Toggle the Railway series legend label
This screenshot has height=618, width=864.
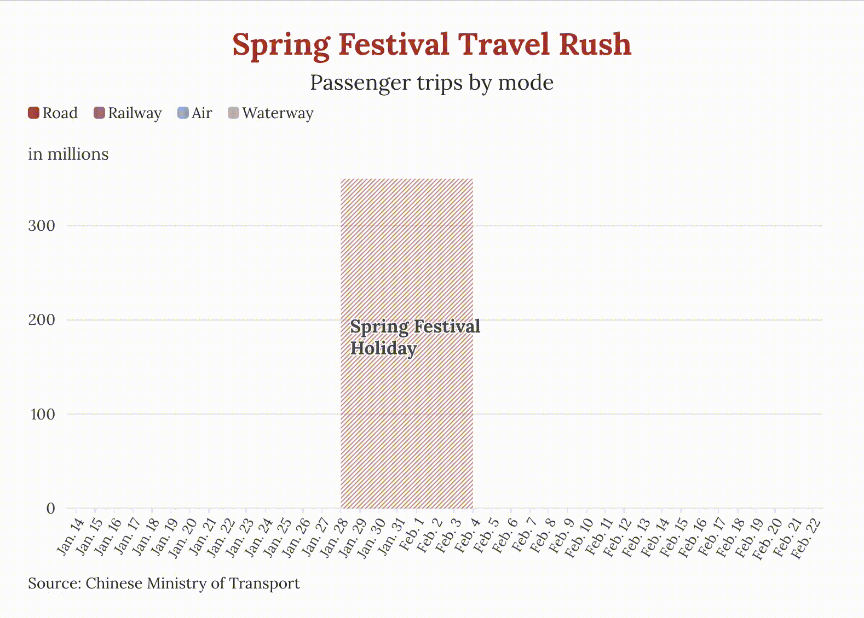point(135,113)
